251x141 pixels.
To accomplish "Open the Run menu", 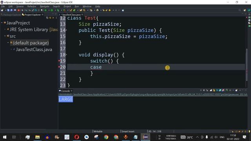I will 77,6.
